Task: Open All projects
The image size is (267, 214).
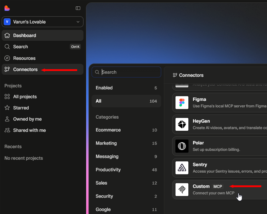Action: [x=42, y=96]
